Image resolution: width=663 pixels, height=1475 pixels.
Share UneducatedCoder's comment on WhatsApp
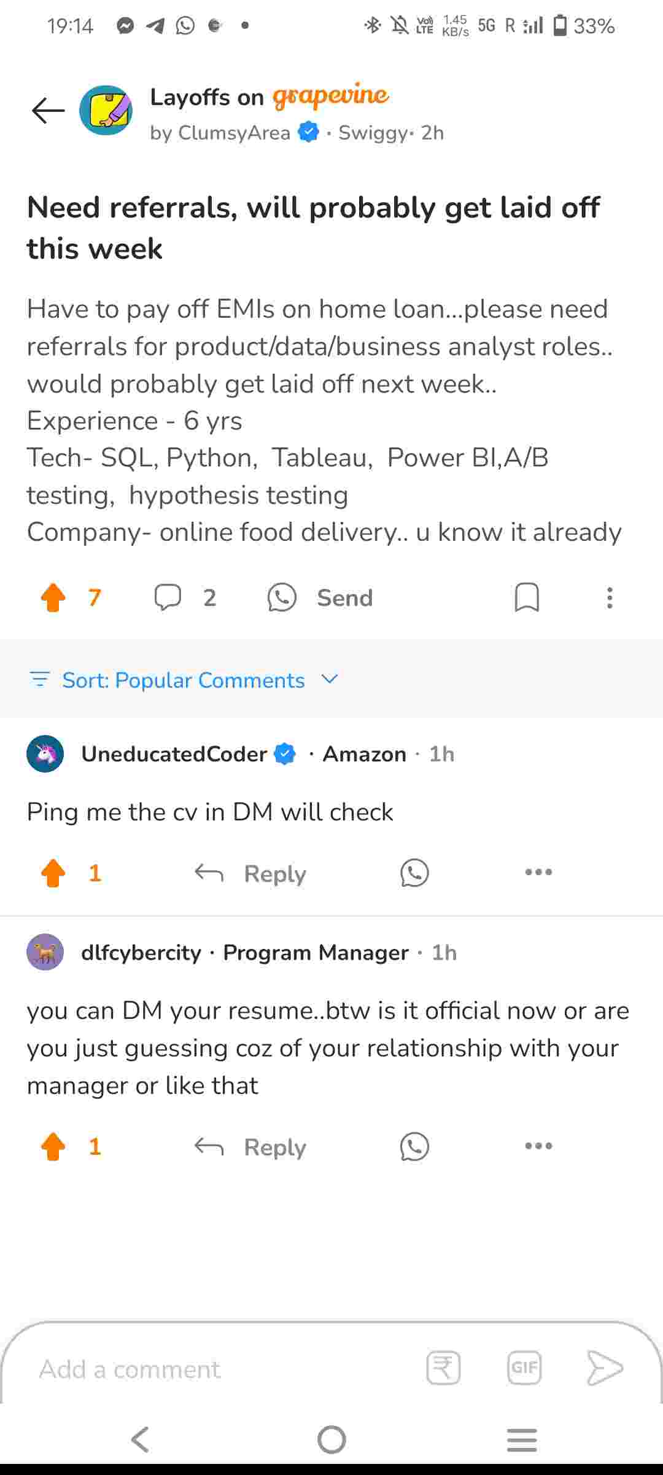(x=414, y=873)
